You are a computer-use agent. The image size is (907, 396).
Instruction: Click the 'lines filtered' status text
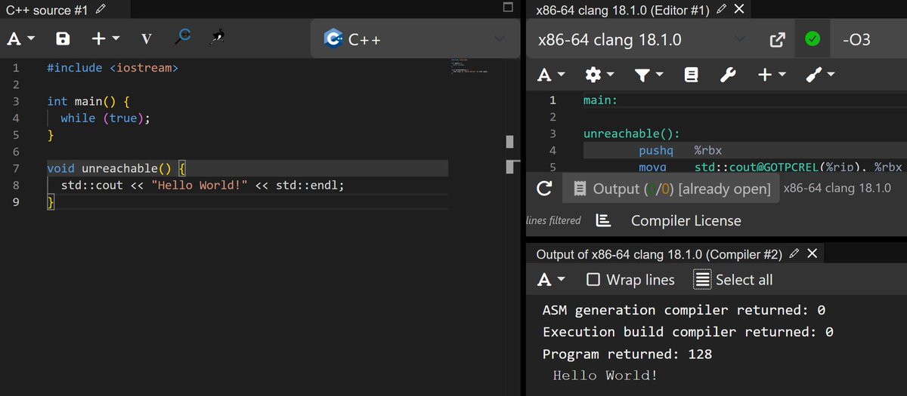[554, 220]
